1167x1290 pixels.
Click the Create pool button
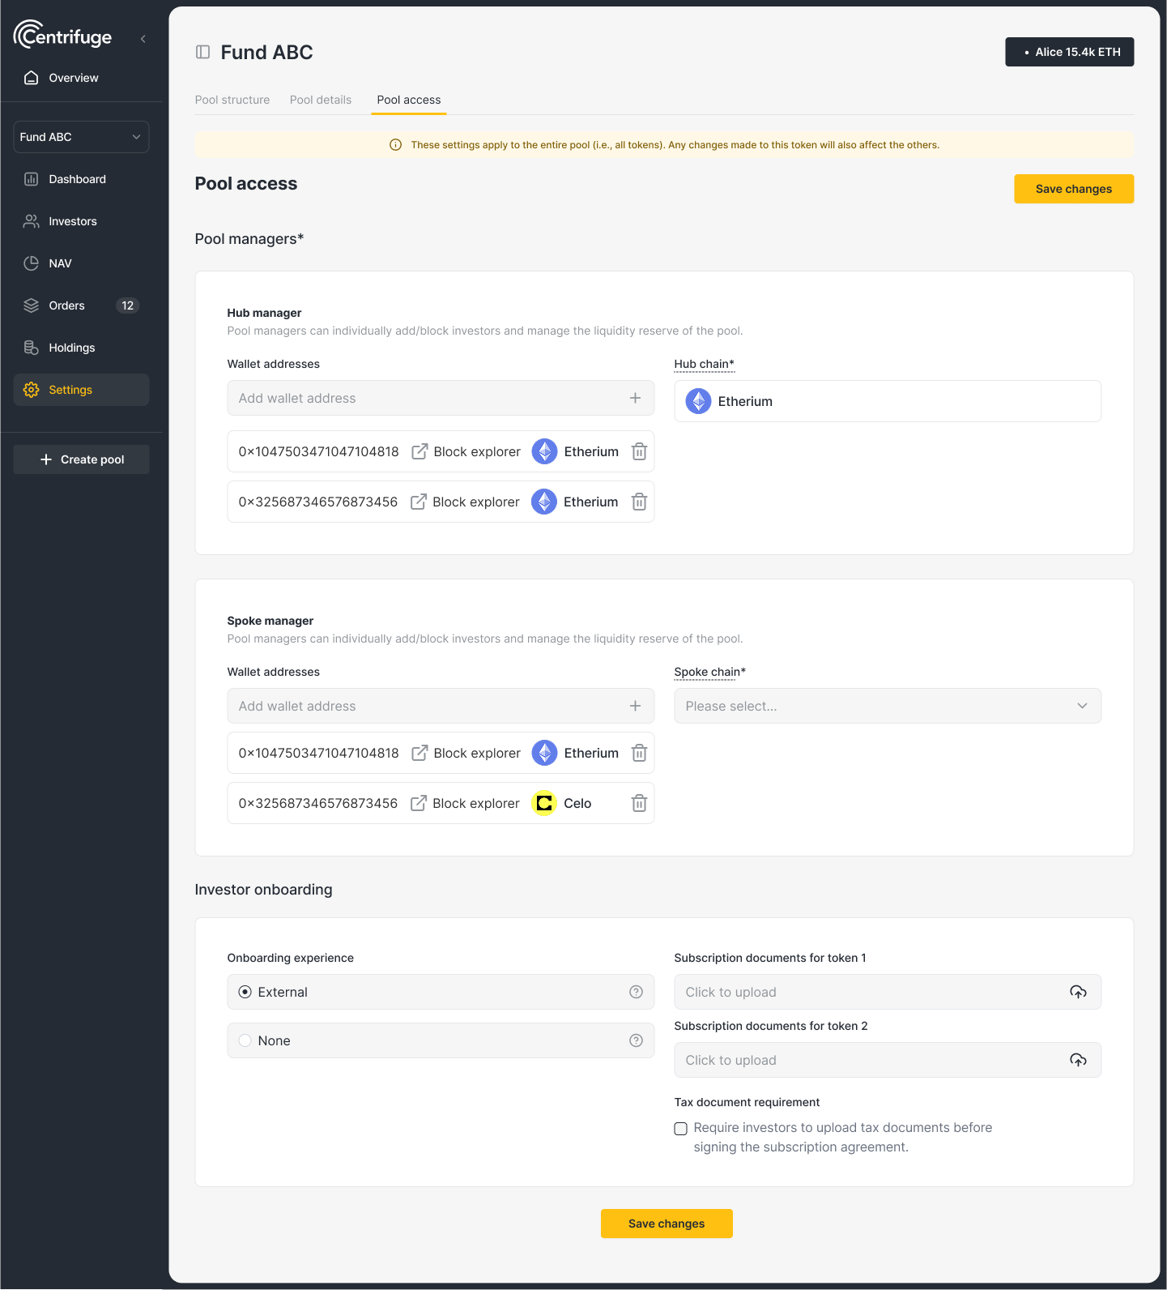(x=82, y=459)
